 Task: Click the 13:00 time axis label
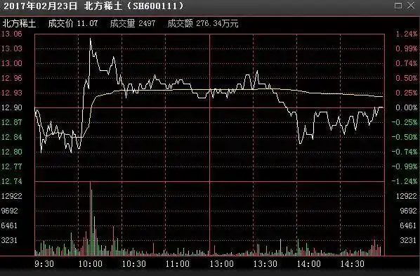[221, 264]
